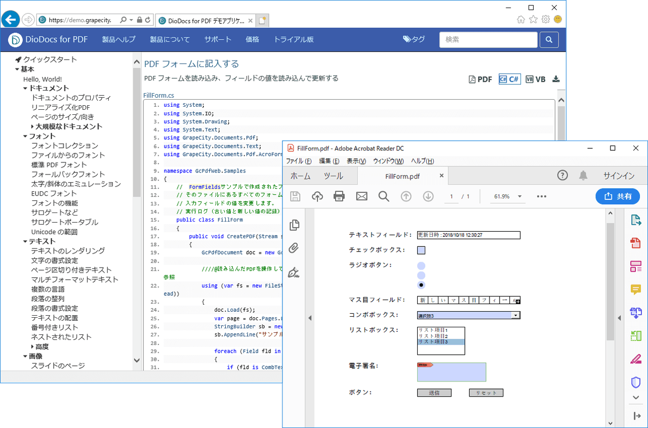Click the cloud upload icon in Acrobat

317,196
